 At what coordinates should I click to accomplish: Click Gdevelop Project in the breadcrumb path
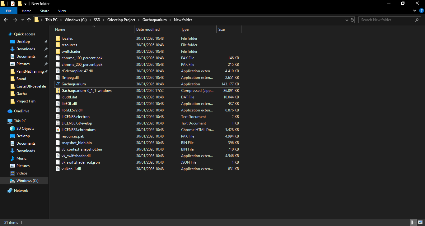click(x=121, y=20)
